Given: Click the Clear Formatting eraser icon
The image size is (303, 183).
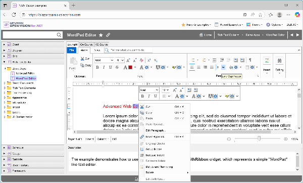Looking at the screenshot, I should pyautogui.click(x=141, y=60).
